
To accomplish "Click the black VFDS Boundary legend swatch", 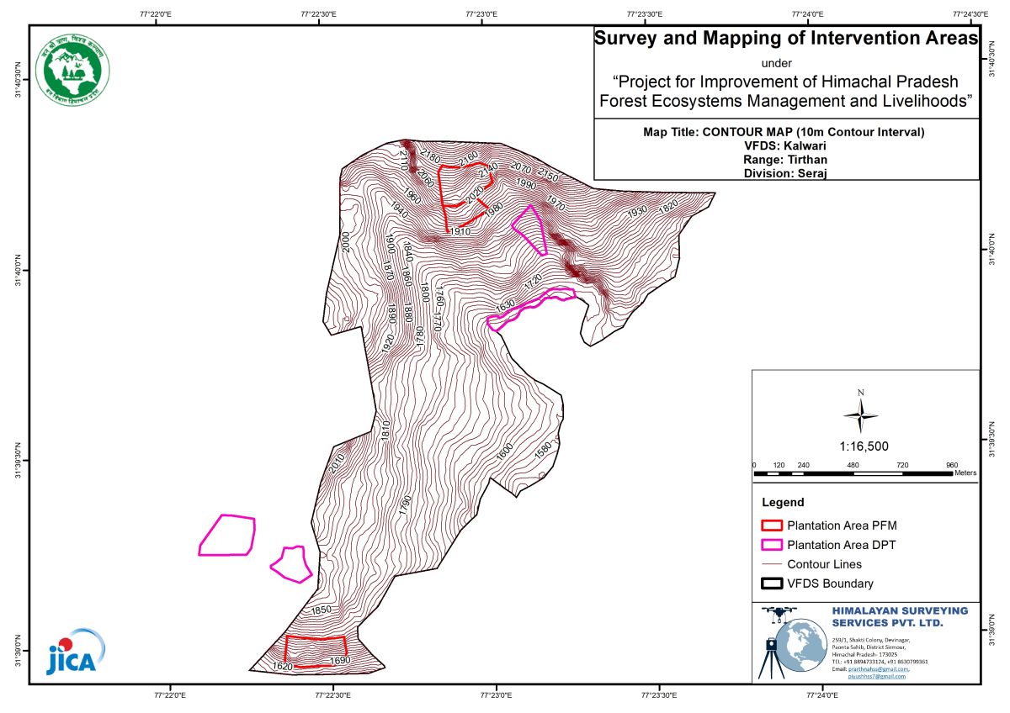I will click(770, 584).
